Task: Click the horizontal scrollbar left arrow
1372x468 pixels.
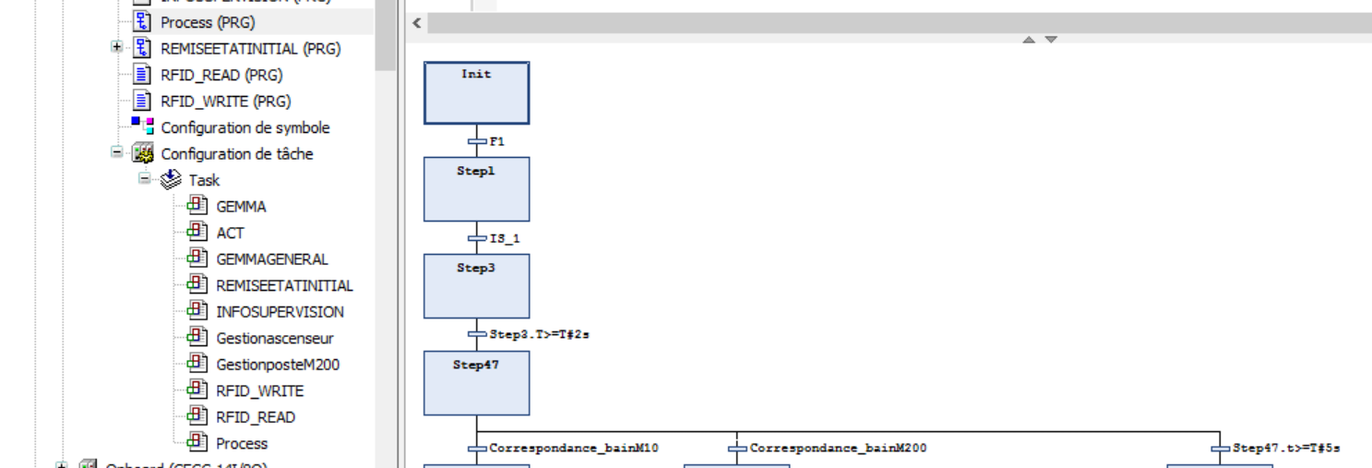Action: (417, 23)
